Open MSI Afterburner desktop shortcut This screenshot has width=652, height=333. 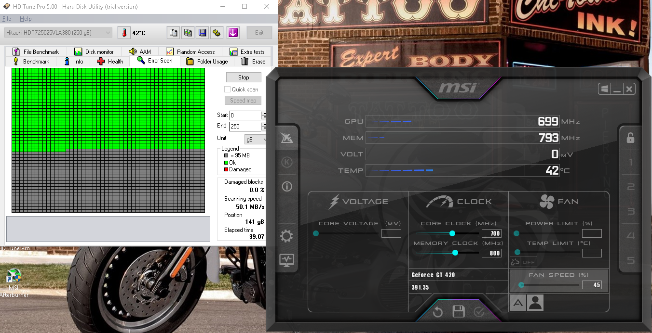(14, 284)
